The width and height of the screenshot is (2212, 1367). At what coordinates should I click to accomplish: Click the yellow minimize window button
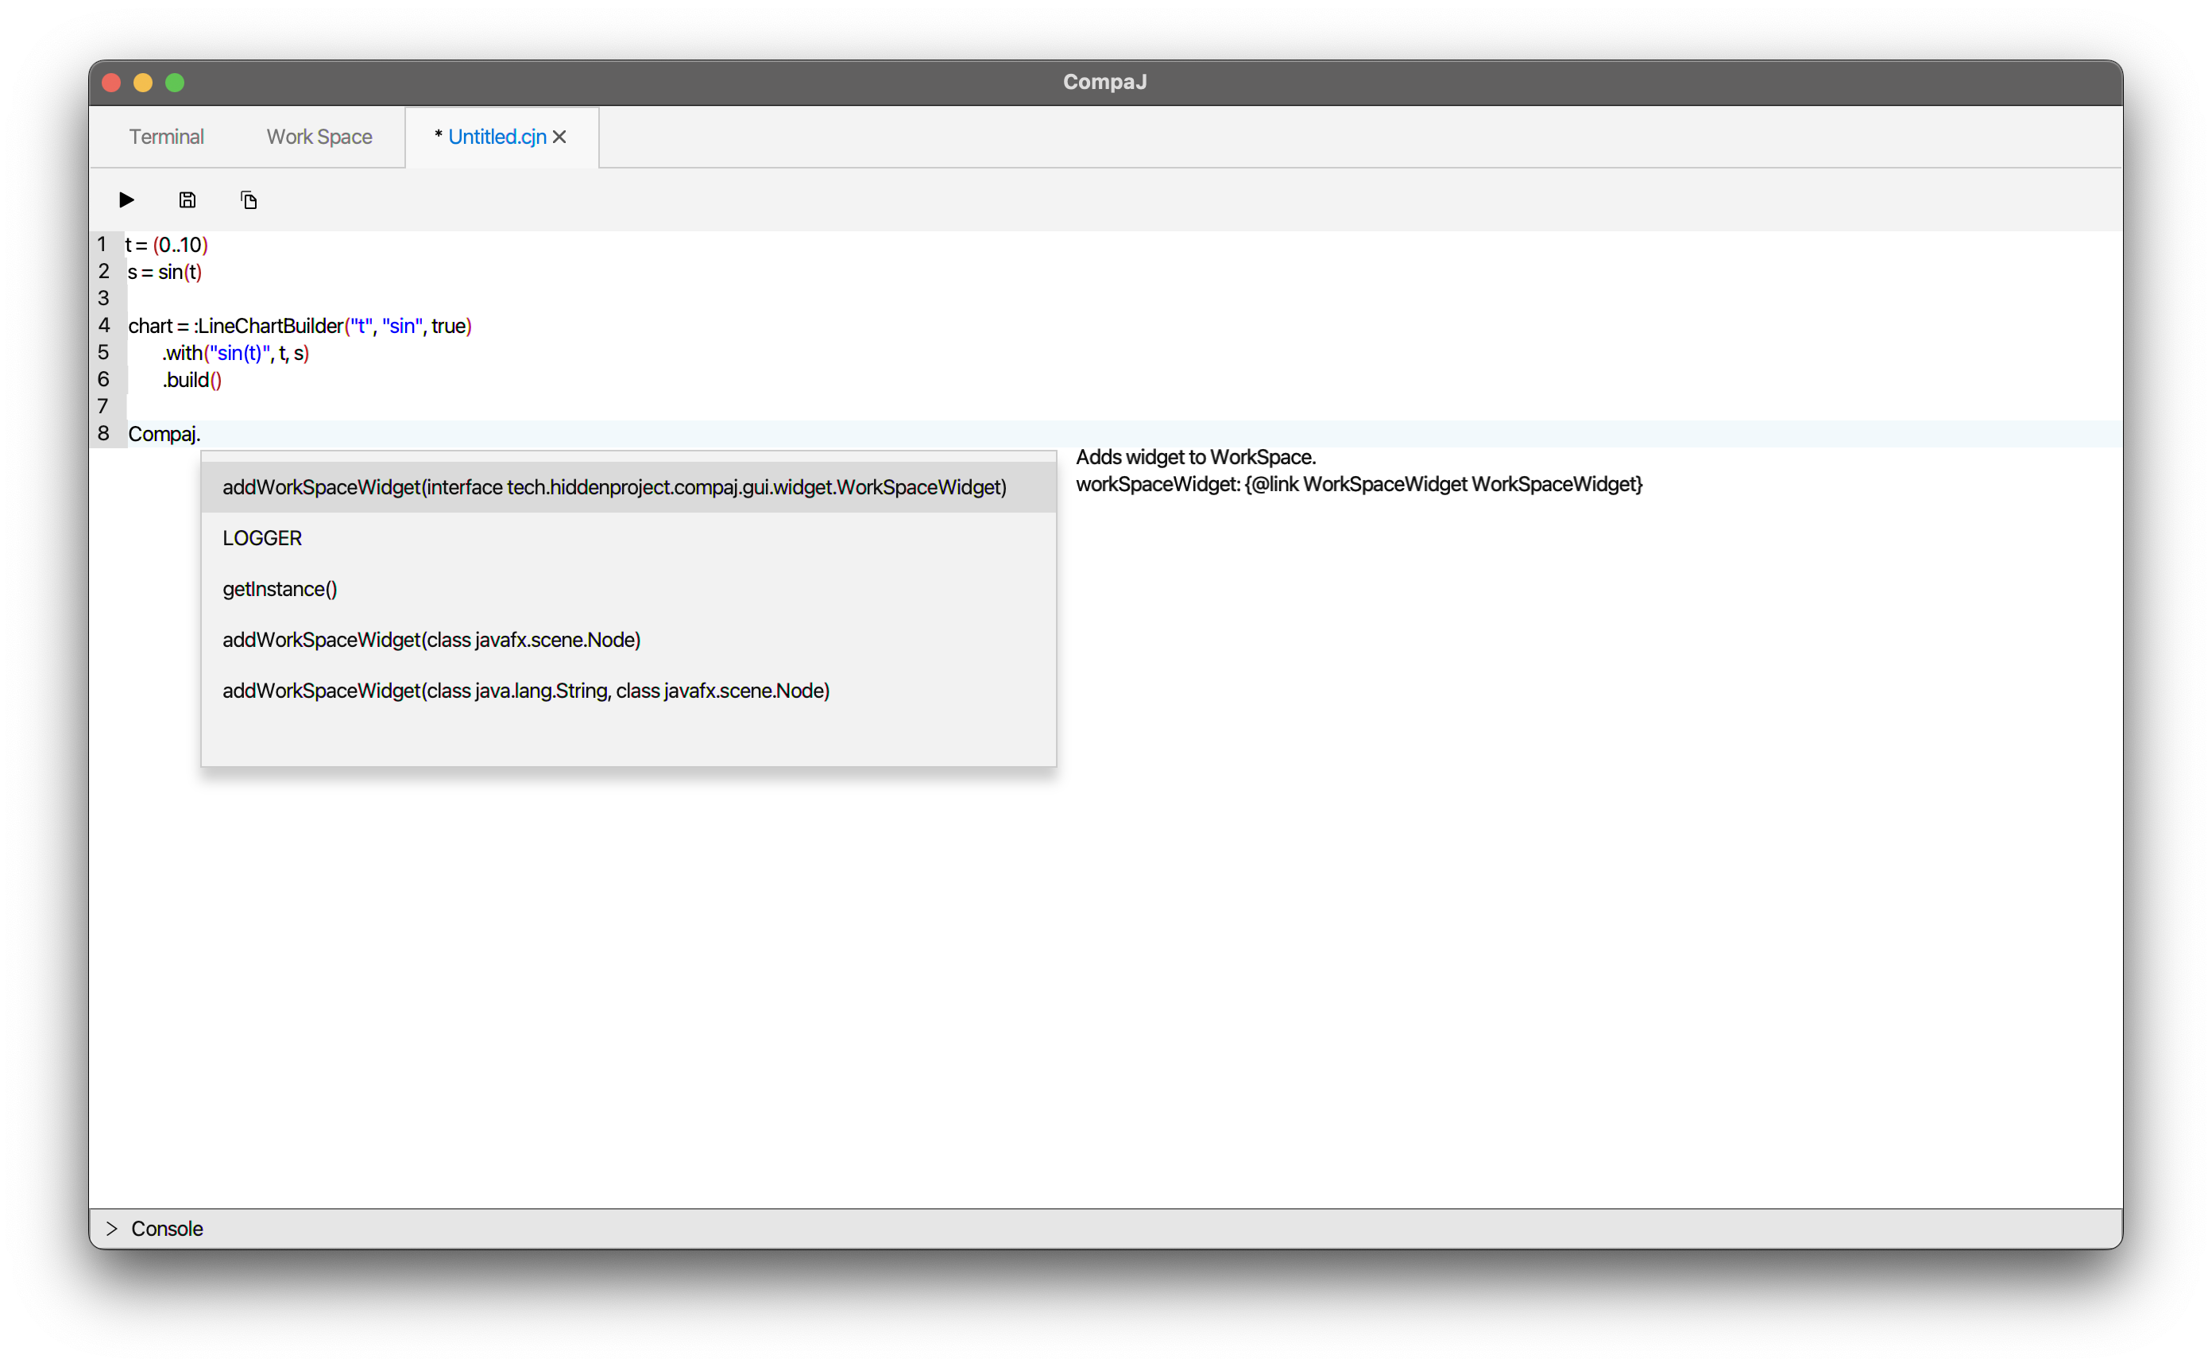143,83
